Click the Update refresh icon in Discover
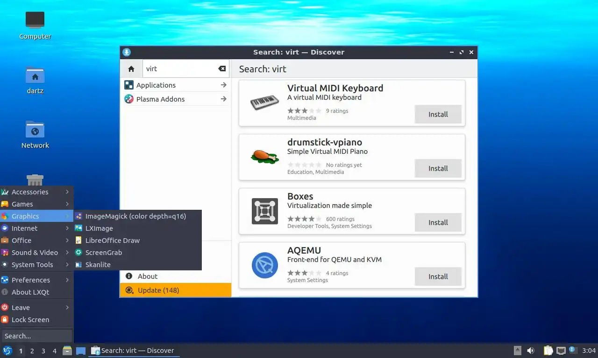The width and height of the screenshot is (598, 358). (129, 290)
